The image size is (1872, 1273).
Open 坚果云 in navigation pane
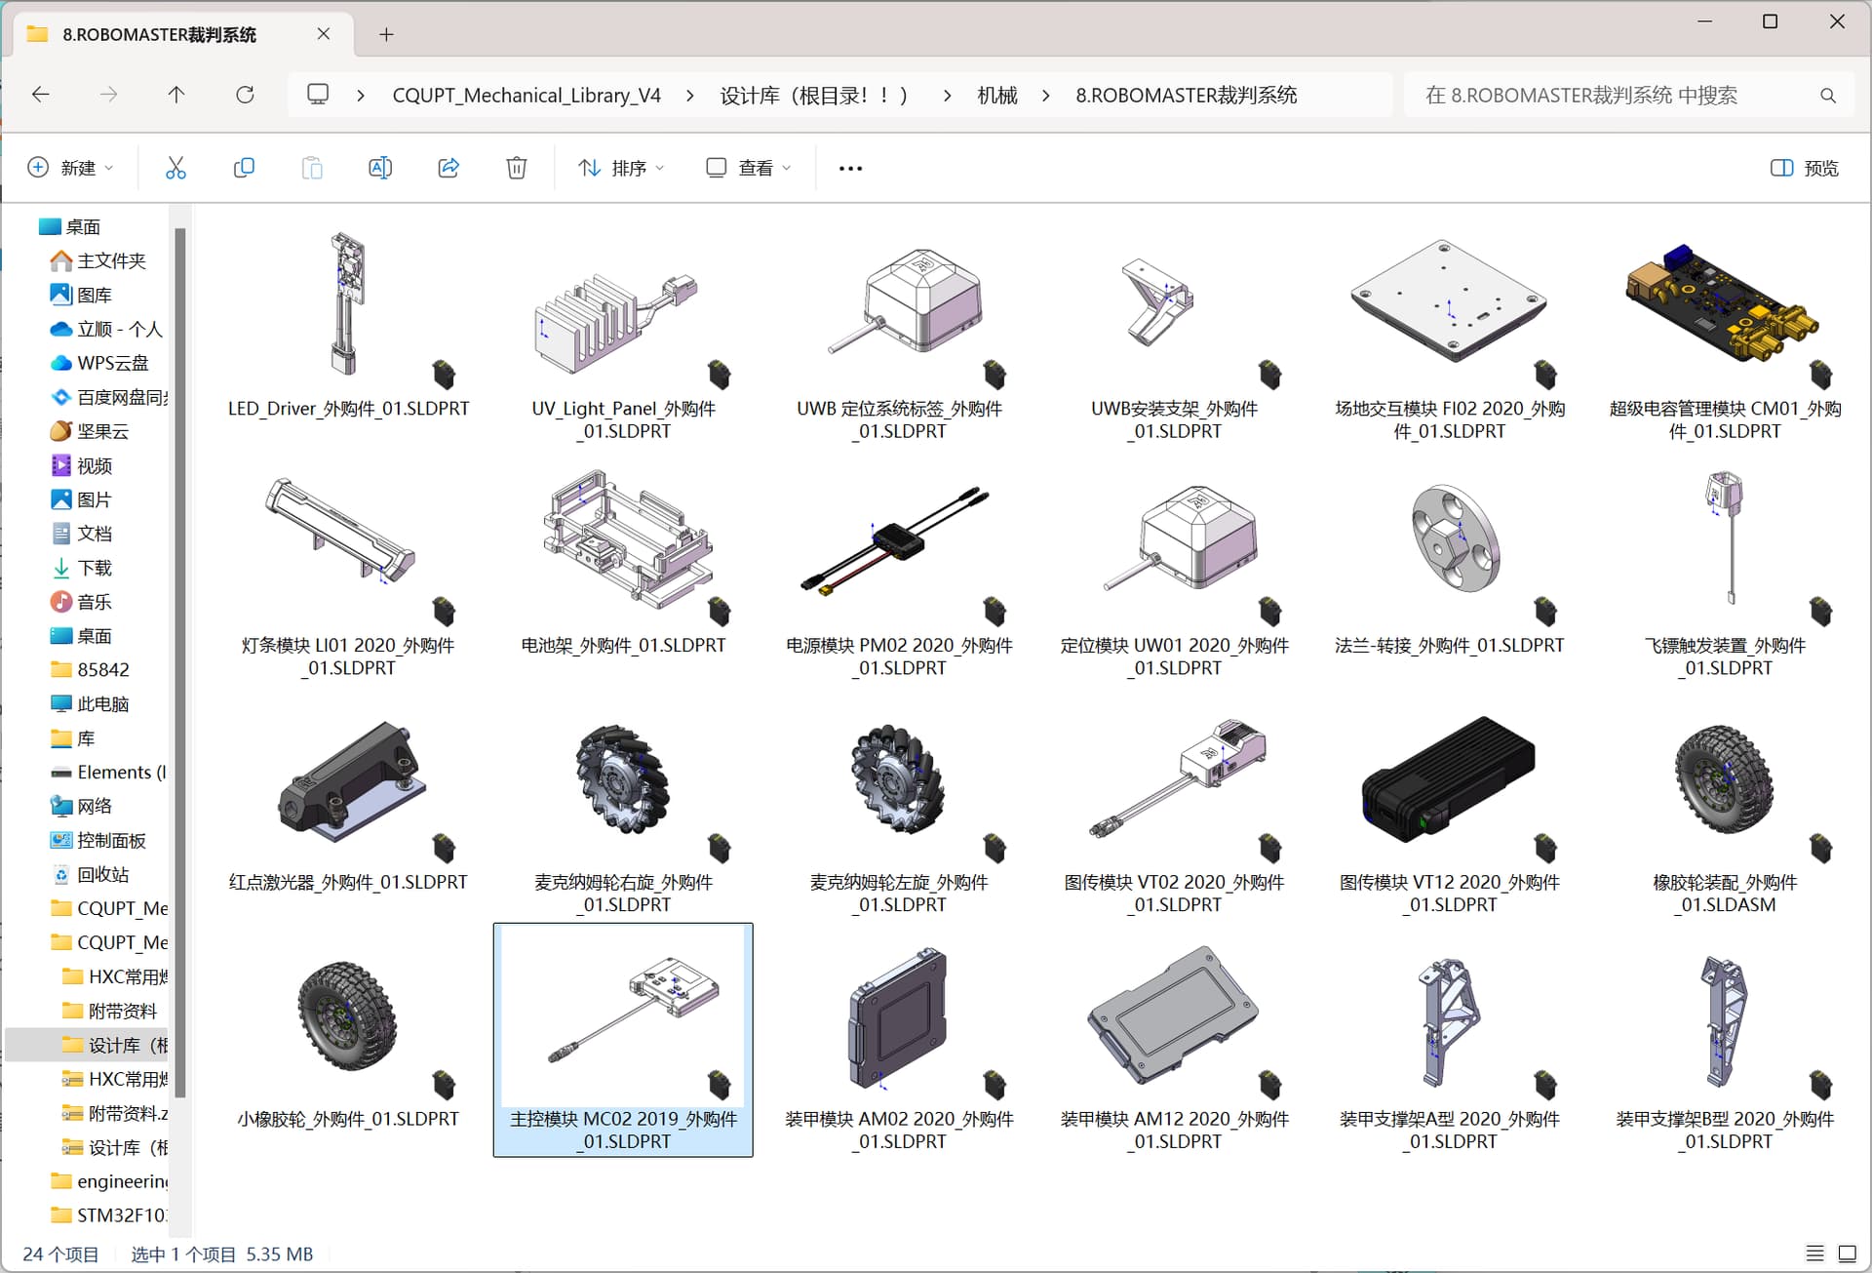[91, 431]
